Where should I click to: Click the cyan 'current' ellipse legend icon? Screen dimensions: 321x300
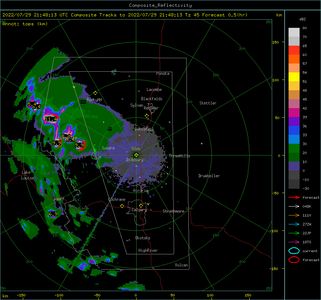click(x=294, y=251)
